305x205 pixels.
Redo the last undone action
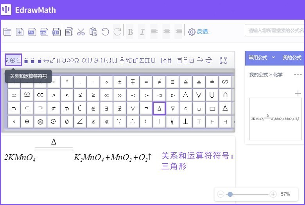tap(117, 32)
